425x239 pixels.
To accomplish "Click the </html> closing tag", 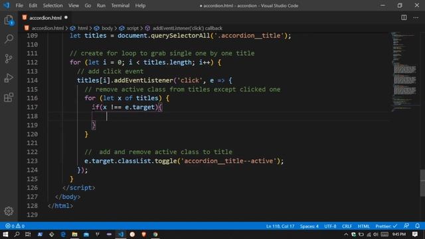I will click(x=60, y=206).
